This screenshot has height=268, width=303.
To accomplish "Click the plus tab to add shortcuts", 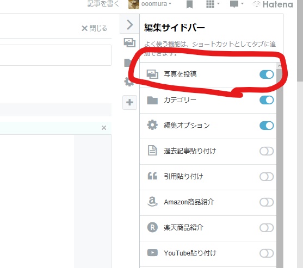I will (129, 102).
